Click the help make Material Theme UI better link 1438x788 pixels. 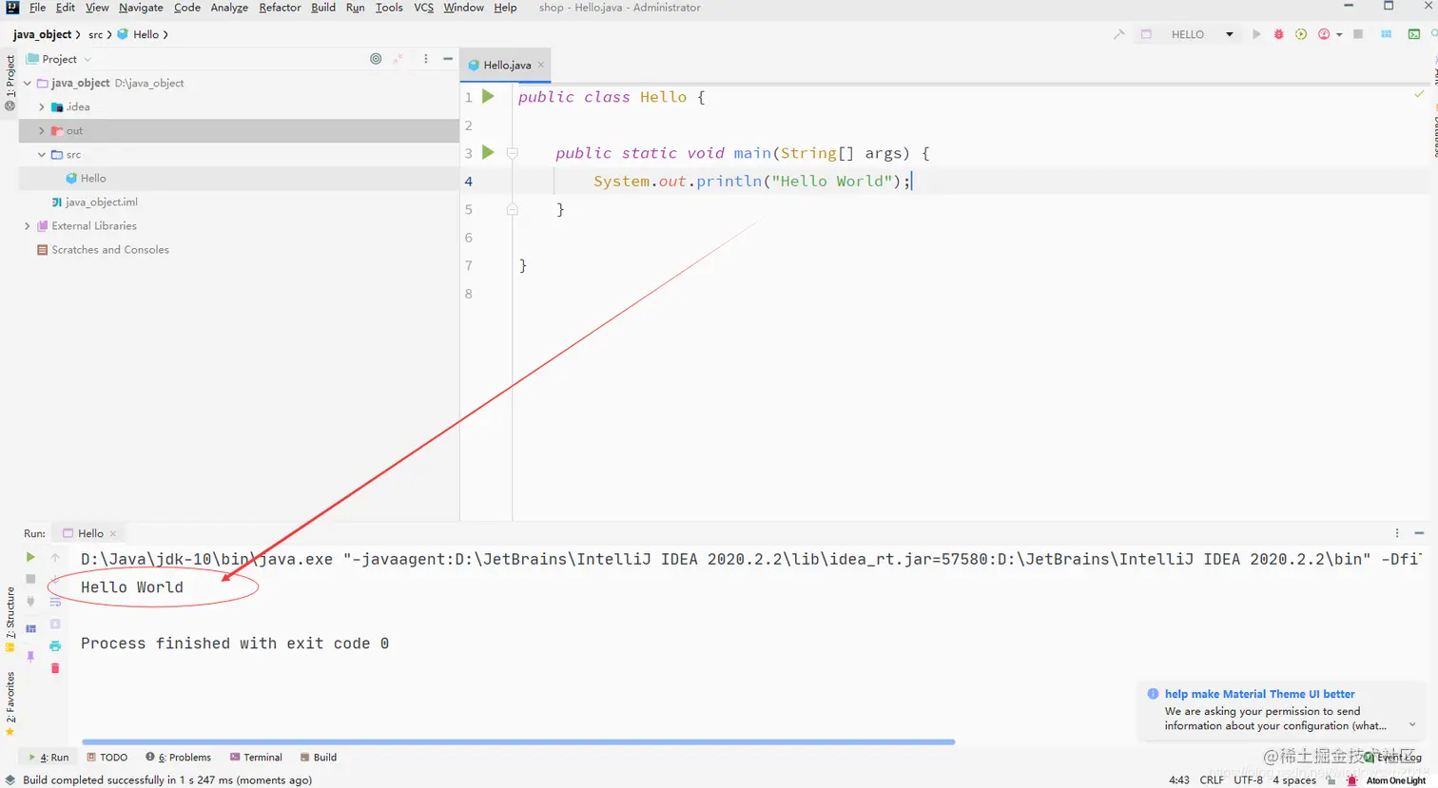(1259, 694)
